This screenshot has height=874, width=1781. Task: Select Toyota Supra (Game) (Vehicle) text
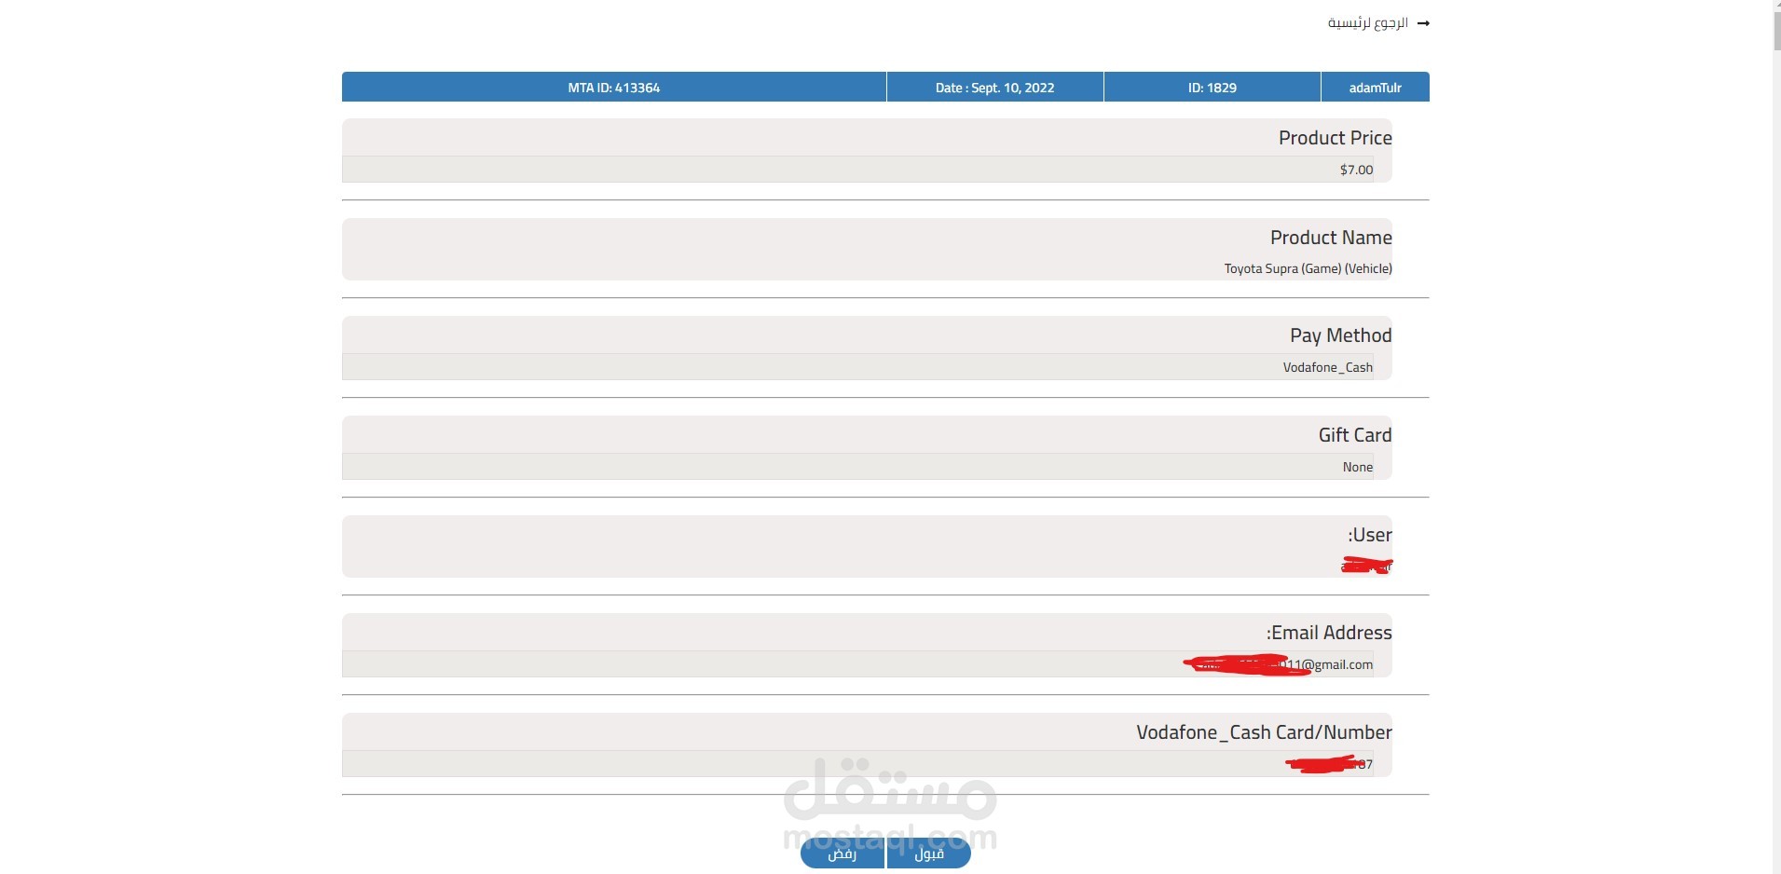1308,268
